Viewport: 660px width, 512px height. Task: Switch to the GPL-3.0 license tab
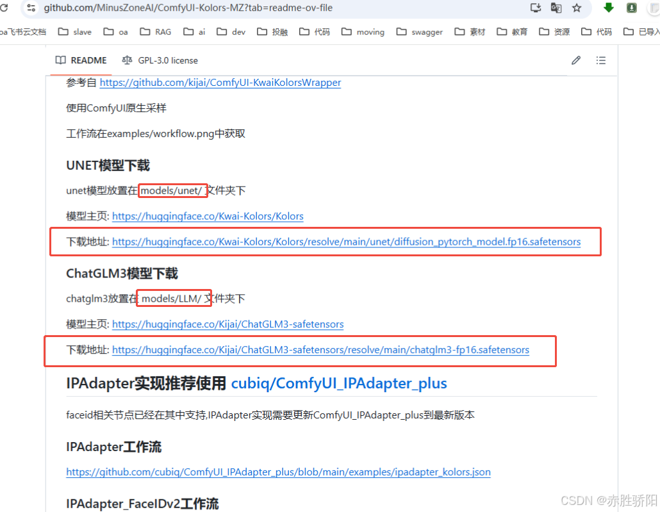160,61
